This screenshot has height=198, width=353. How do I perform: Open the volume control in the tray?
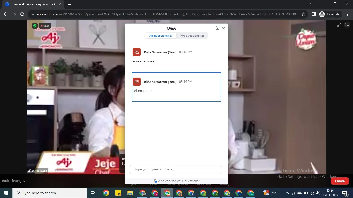[318, 193]
